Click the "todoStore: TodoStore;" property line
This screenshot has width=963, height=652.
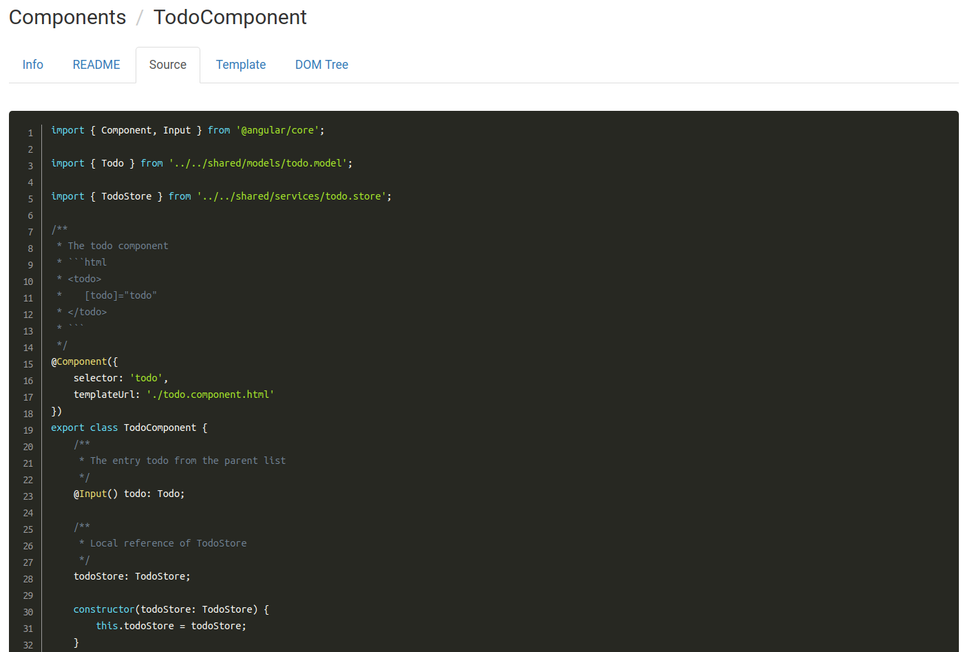click(132, 576)
